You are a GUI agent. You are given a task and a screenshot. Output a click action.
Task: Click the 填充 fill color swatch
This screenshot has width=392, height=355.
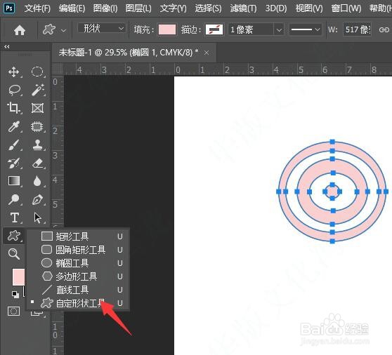tap(167, 30)
